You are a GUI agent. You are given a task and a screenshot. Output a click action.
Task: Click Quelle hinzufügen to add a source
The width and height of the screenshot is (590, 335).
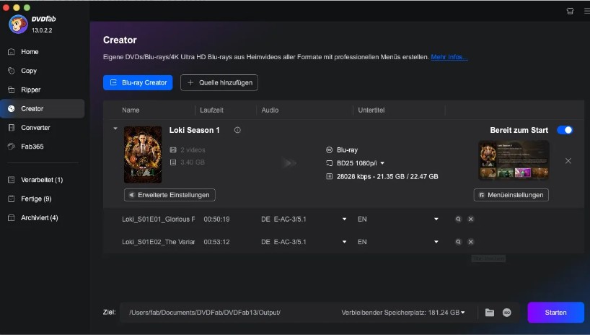[219, 82]
